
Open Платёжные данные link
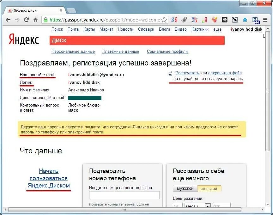[121, 52]
